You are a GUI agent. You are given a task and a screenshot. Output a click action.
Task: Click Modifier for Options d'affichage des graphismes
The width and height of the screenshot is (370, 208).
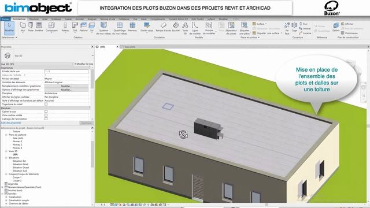click(66, 90)
